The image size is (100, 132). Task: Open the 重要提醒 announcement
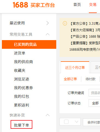tap(85, 43)
